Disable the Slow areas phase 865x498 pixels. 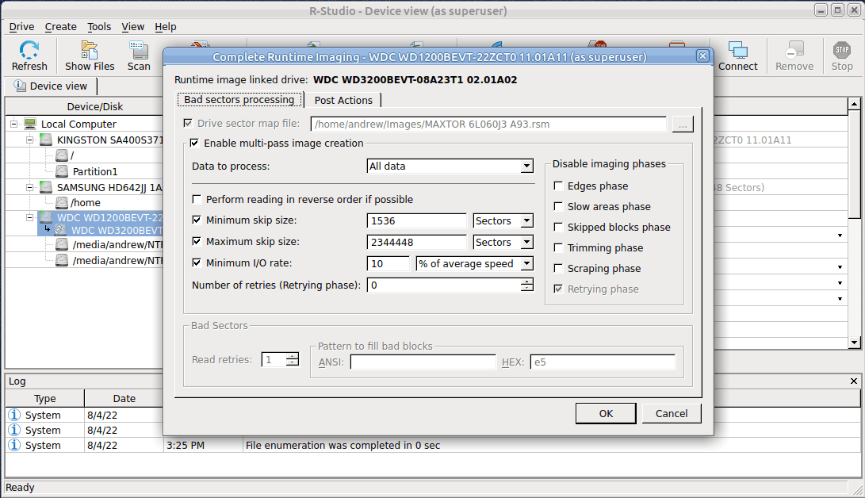(558, 206)
